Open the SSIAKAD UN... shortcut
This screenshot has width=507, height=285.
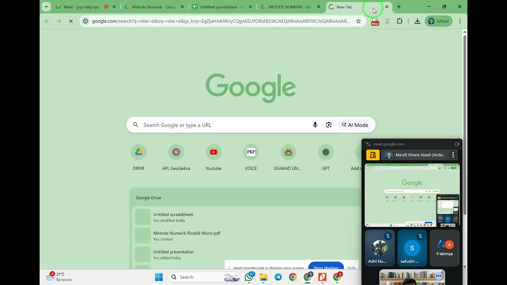(288, 158)
